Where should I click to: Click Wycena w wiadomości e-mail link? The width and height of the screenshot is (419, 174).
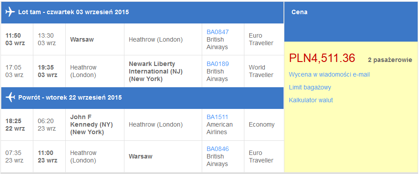329,75
